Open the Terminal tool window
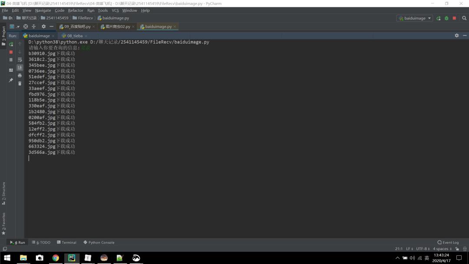 [66, 242]
